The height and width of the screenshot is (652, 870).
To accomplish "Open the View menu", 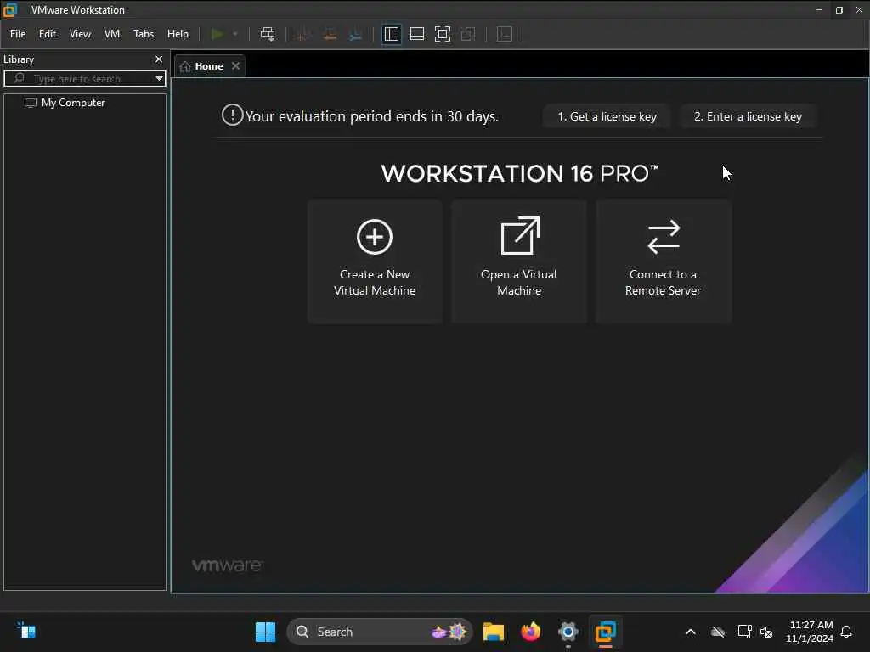I will click(80, 34).
